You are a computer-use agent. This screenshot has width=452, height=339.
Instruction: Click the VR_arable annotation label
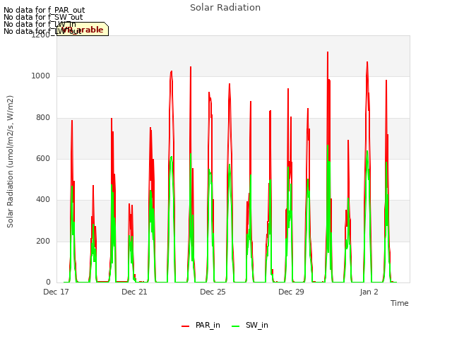[x=83, y=29]
